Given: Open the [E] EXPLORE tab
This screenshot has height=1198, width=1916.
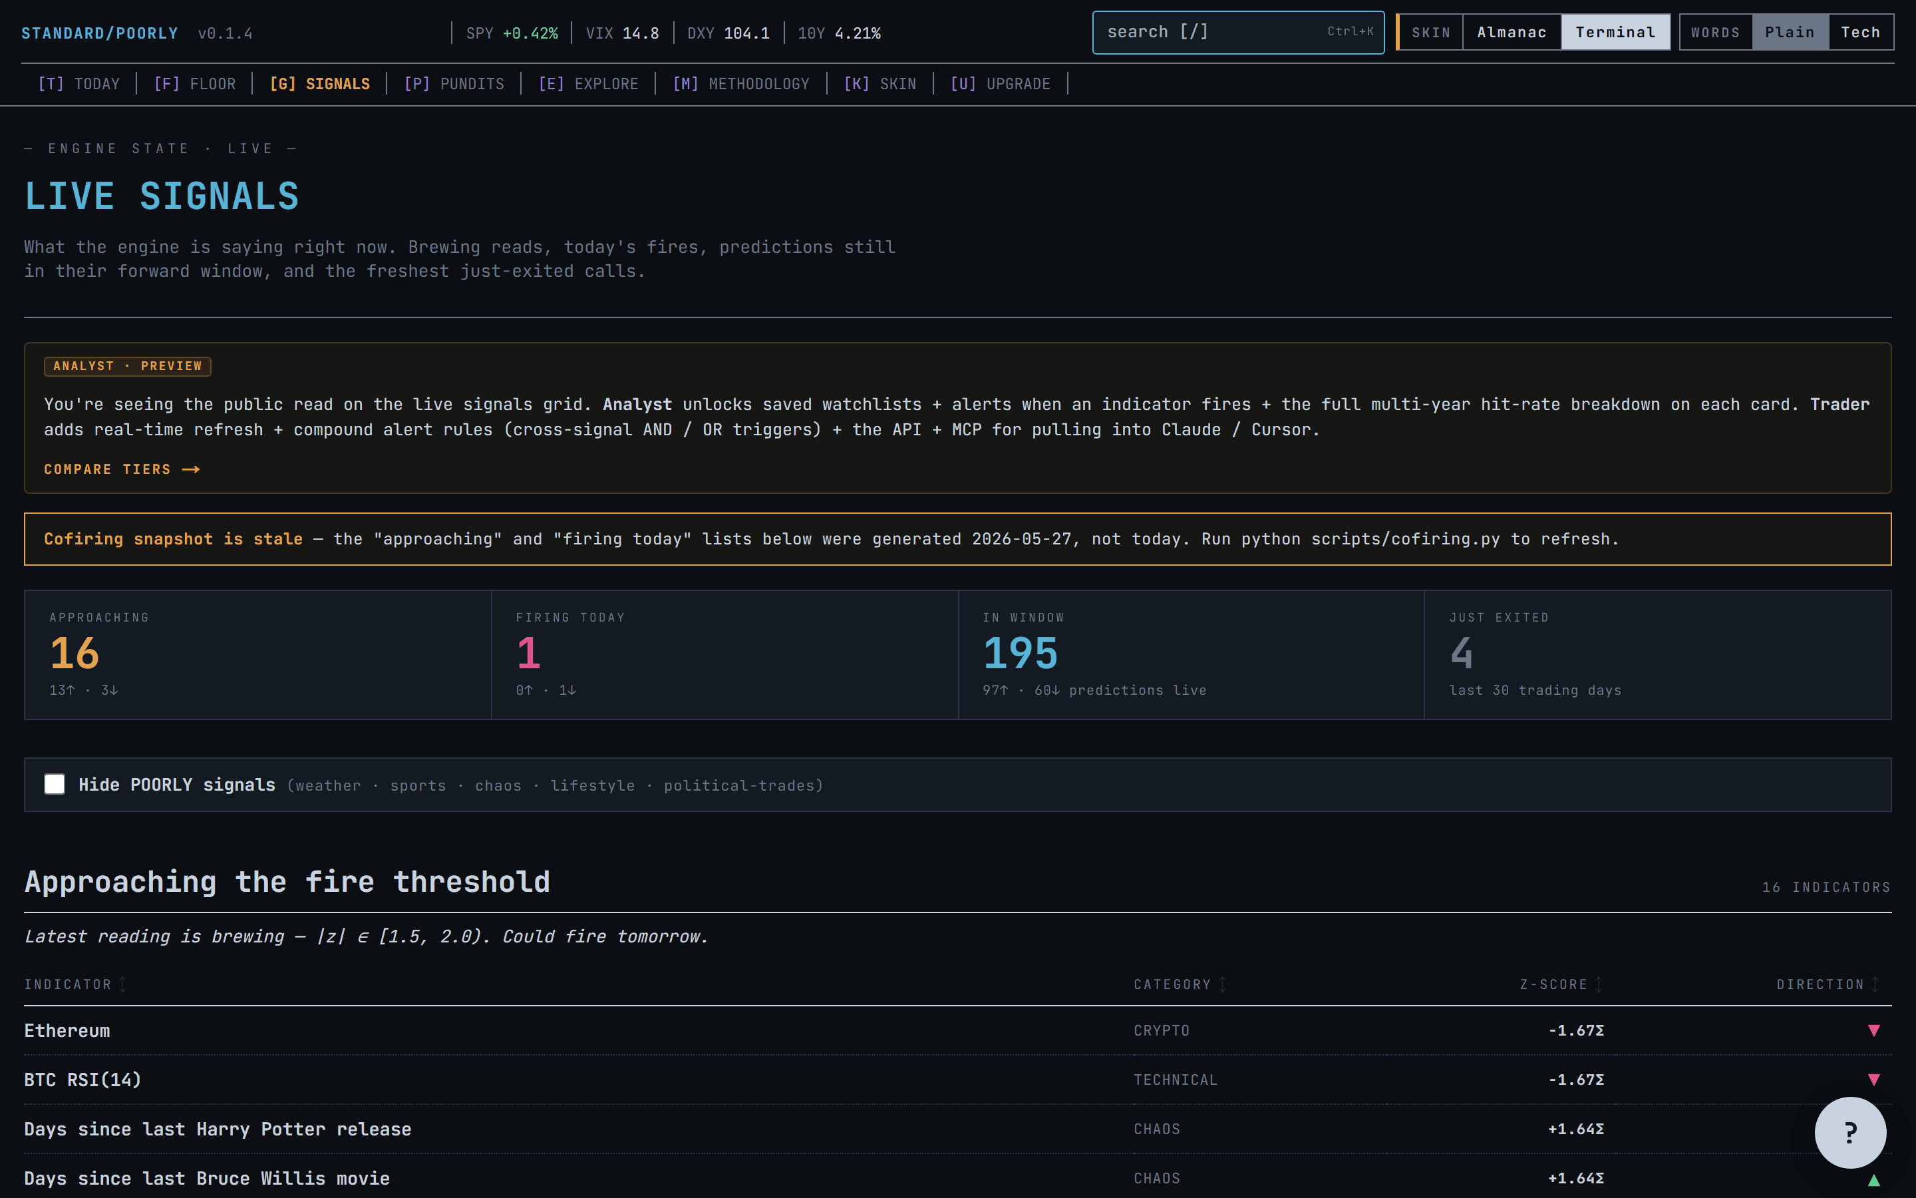Looking at the screenshot, I should [x=588, y=84].
